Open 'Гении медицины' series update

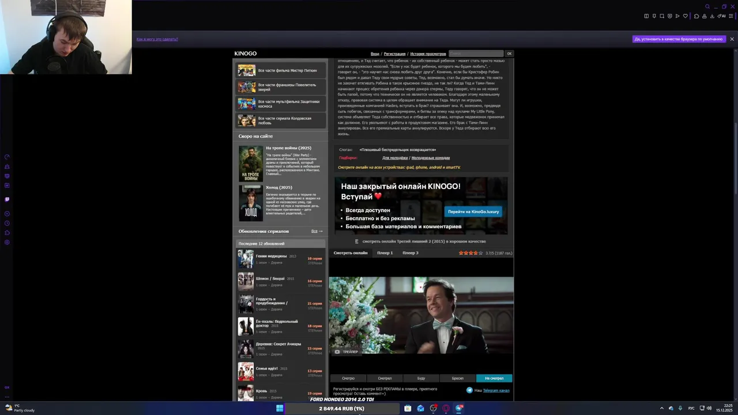click(281, 259)
